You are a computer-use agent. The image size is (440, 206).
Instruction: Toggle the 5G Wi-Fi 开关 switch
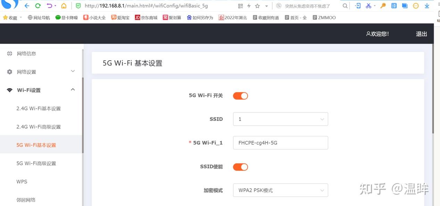pos(240,96)
